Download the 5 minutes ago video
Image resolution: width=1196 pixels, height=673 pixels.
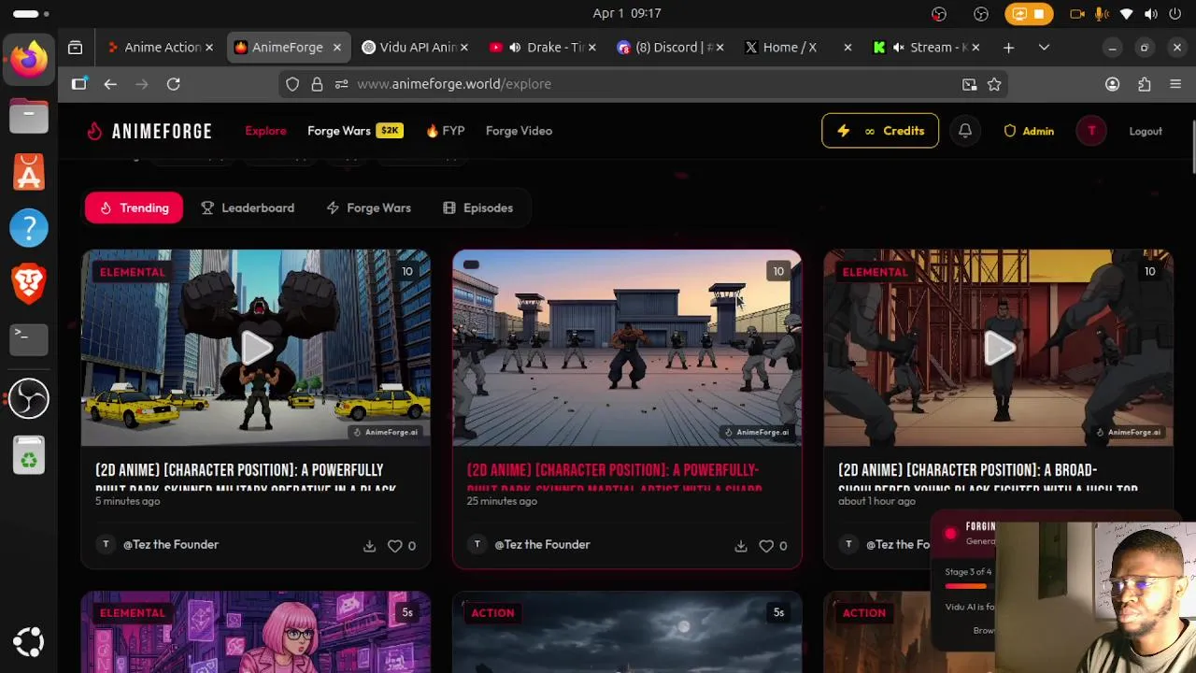(369, 546)
